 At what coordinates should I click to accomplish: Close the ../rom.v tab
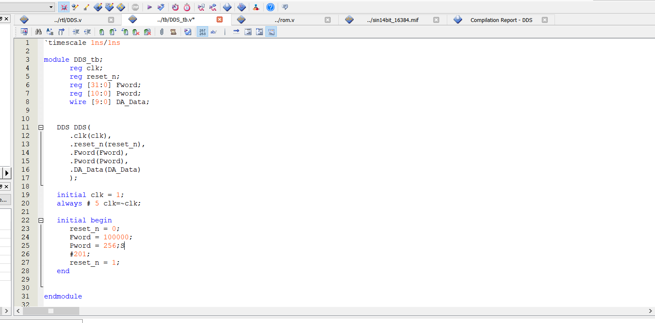click(328, 20)
